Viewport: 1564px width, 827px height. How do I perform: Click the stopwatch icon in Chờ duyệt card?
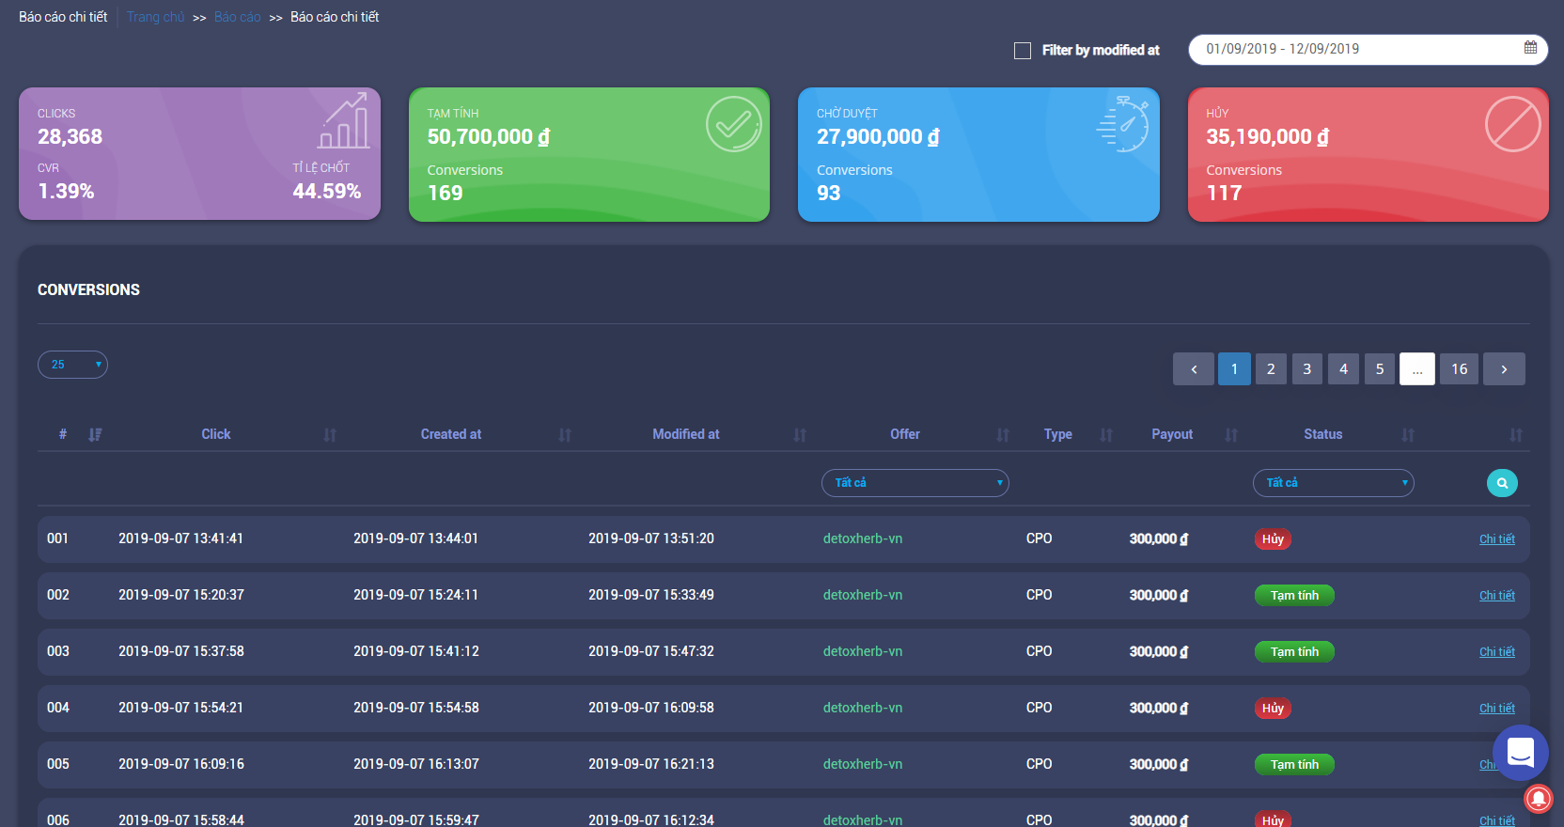1123,123
